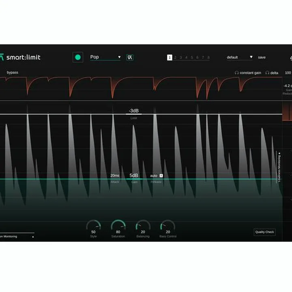292x292 pixels.
Task: Click the white limit threshold line handle
Action: [x=134, y=114]
